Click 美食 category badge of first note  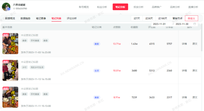tap(97, 44)
